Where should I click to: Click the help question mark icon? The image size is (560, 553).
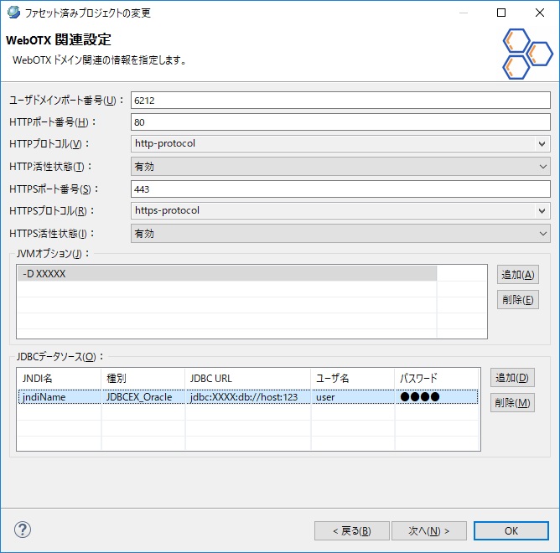(23, 530)
